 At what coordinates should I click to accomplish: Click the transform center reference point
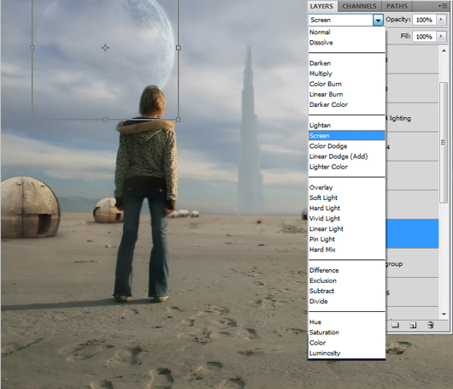click(105, 48)
